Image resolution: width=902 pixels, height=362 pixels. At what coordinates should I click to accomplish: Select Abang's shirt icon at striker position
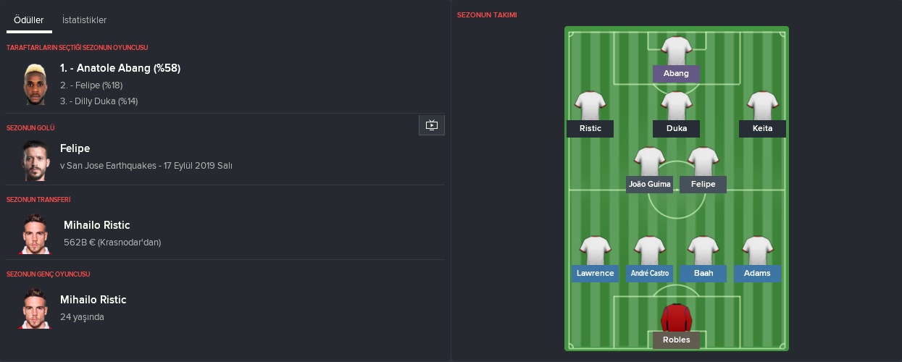click(x=676, y=51)
